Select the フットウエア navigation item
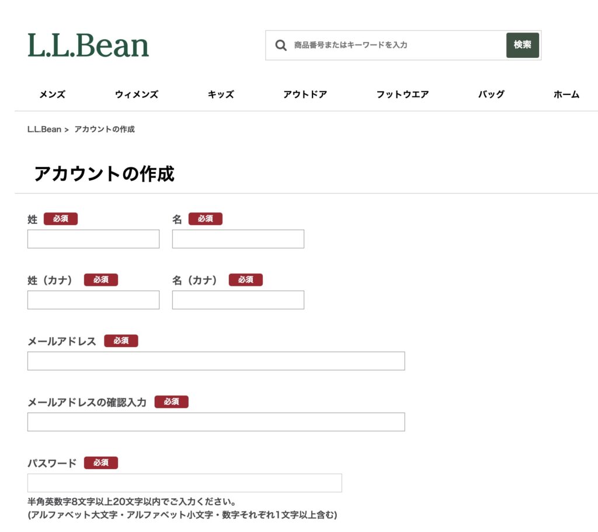Screen dimensions: 598x532 (403, 94)
